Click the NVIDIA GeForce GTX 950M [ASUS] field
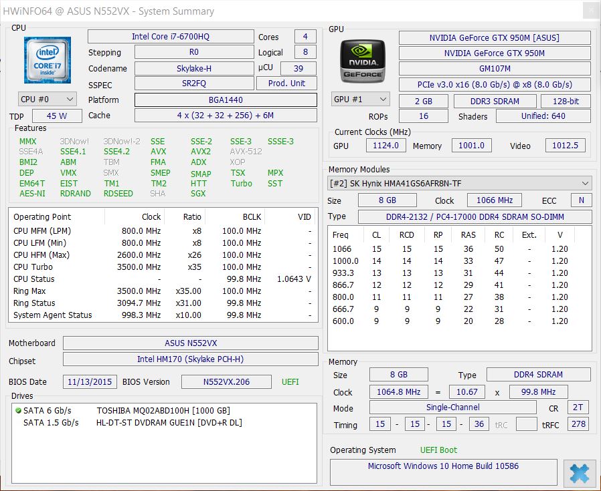 495,38
